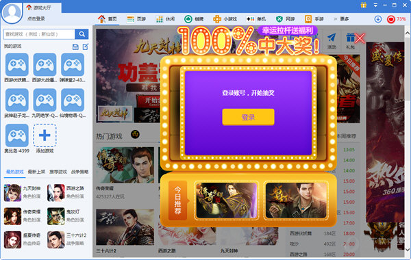Select the 游戏大厅 title tab
Viewport: 411px width, 260px height.
42,8
